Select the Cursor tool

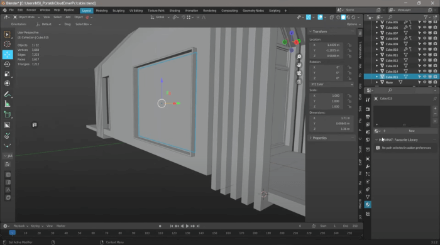[8, 44]
